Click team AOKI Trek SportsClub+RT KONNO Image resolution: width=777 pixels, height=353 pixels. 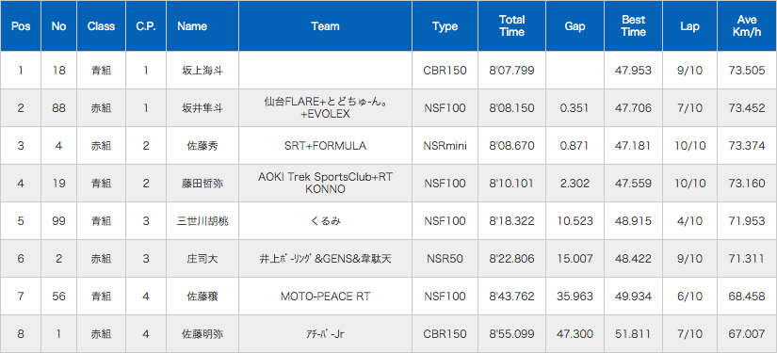coord(325,184)
